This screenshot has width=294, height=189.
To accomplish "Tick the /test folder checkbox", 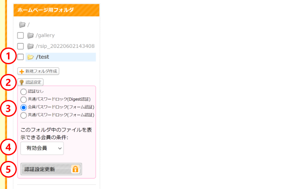I will [x=21, y=57].
